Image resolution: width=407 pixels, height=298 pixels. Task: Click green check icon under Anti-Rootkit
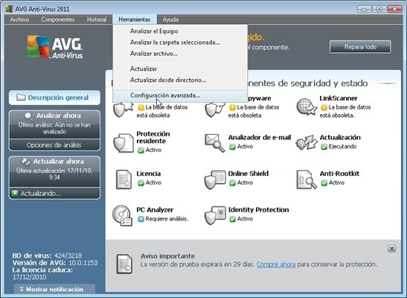(324, 183)
